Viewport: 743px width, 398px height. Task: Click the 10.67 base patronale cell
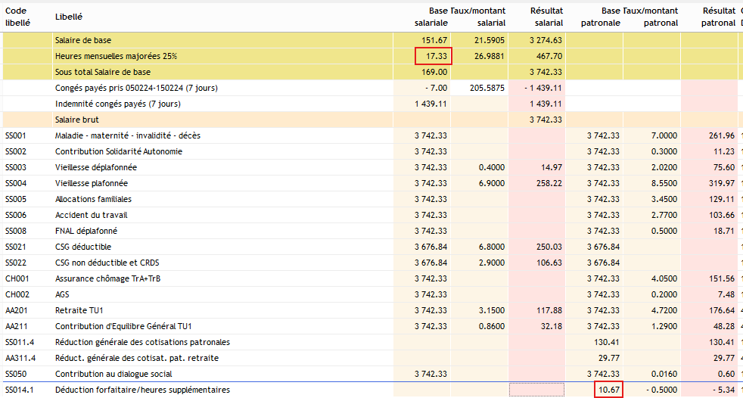(x=608, y=390)
